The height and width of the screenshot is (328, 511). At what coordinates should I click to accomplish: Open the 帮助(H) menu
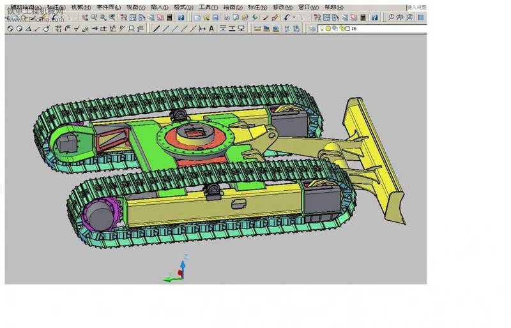coord(333,7)
